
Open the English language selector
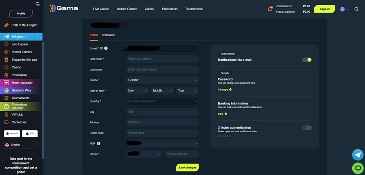(21, 145)
